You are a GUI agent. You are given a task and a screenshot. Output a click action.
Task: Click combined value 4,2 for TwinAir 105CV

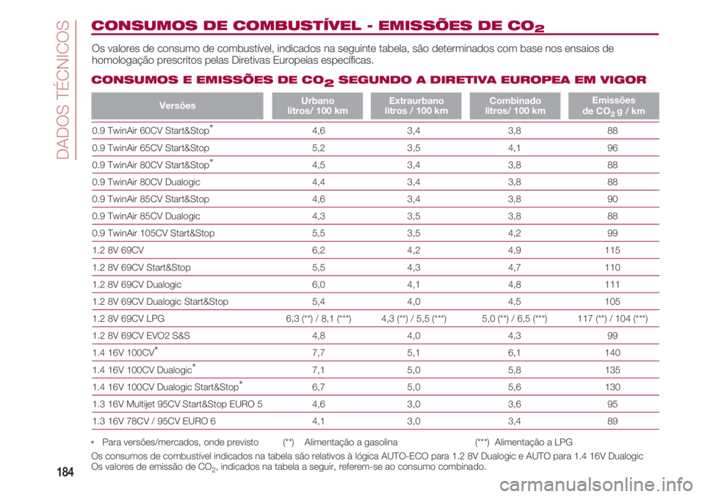tap(514, 233)
